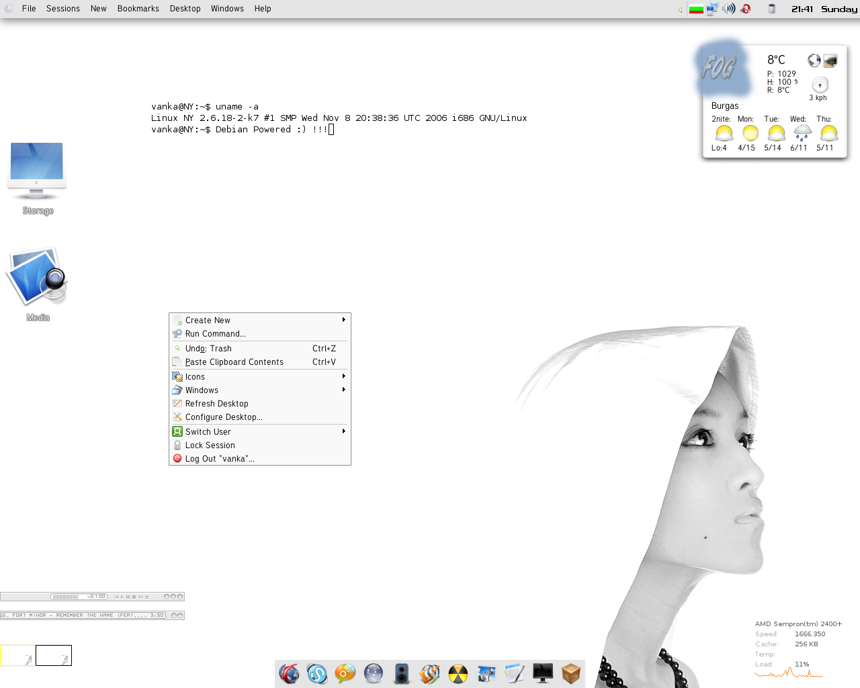Open the File menu
Image resolution: width=860 pixels, height=688 pixels.
click(29, 9)
